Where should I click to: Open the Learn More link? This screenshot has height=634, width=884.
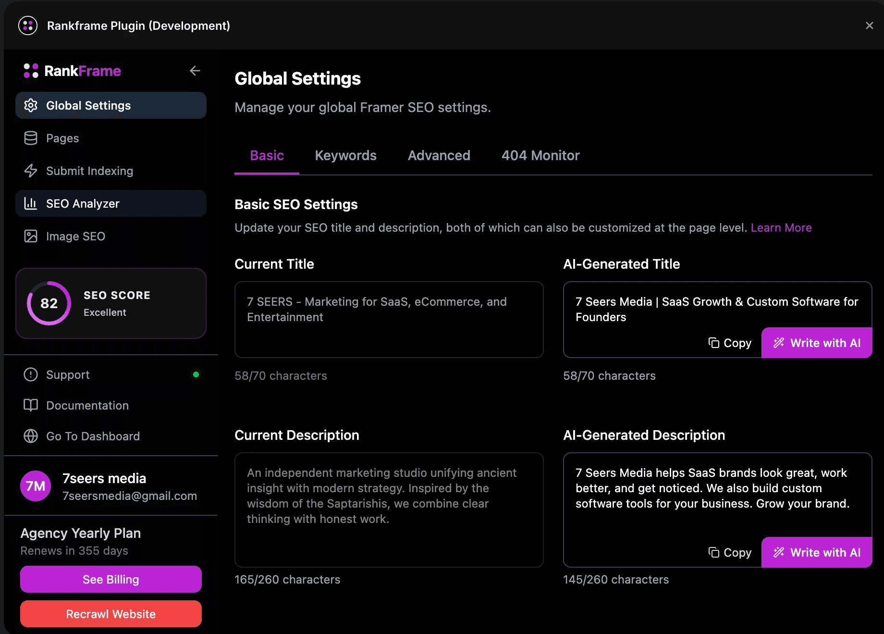tap(781, 227)
